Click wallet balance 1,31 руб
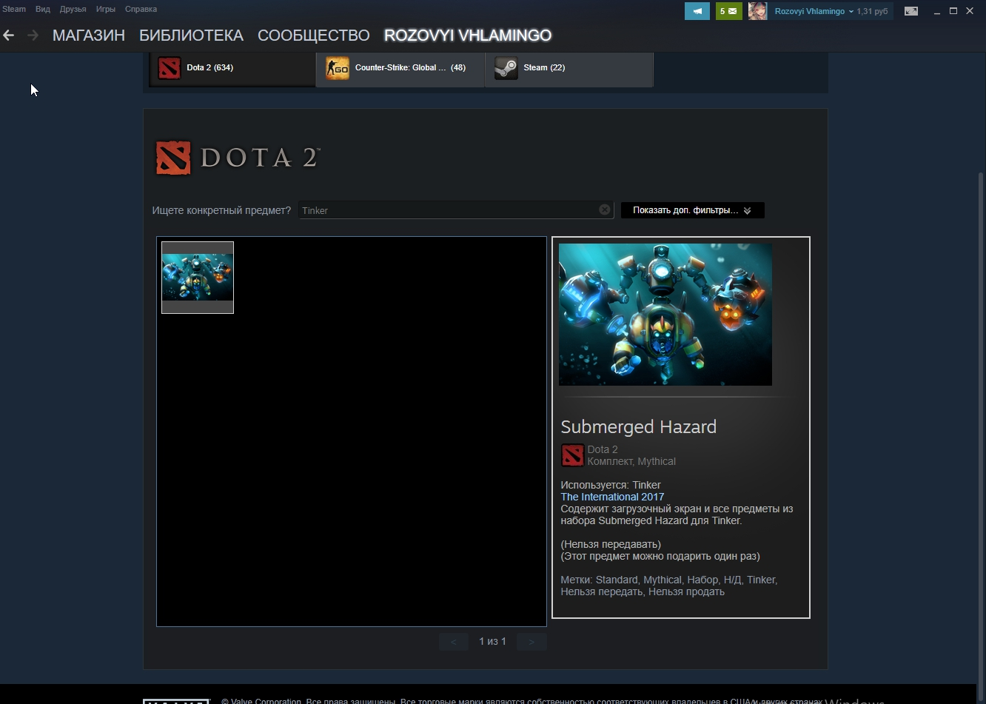The width and height of the screenshot is (986, 704). click(x=872, y=11)
